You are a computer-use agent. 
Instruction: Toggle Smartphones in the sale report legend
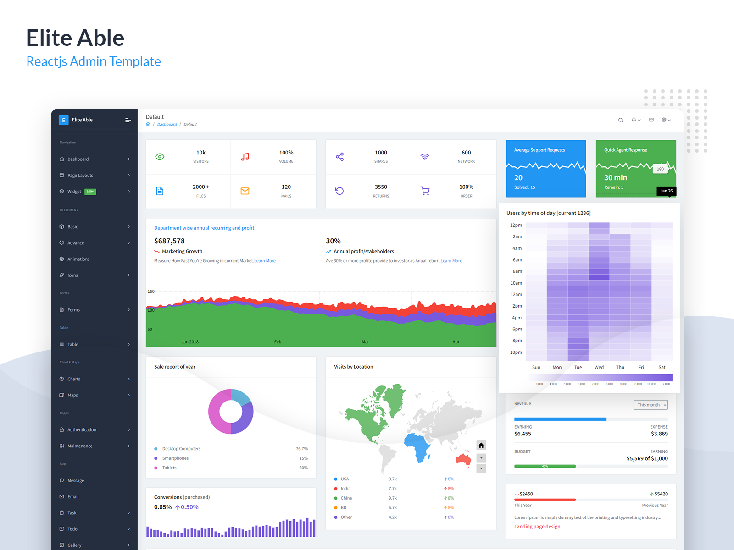[x=175, y=458]
